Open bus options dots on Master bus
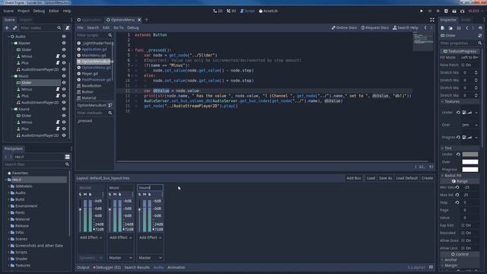Viewport: 487px width, 274px height. tap(103, 195)
